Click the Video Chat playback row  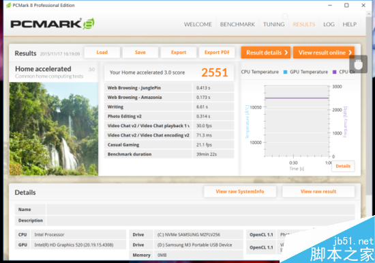(169, 126)
